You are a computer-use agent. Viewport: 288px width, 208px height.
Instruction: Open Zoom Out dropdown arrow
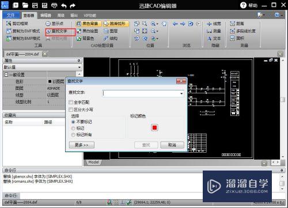pos(157,31)
